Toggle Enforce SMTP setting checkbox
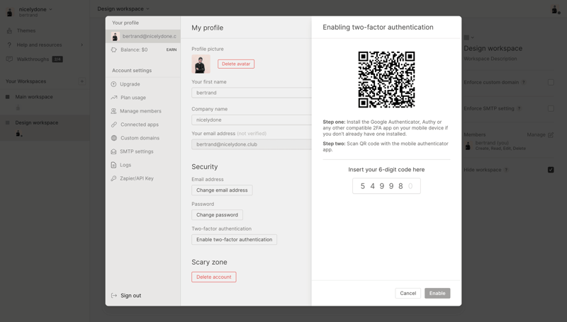 551,108
